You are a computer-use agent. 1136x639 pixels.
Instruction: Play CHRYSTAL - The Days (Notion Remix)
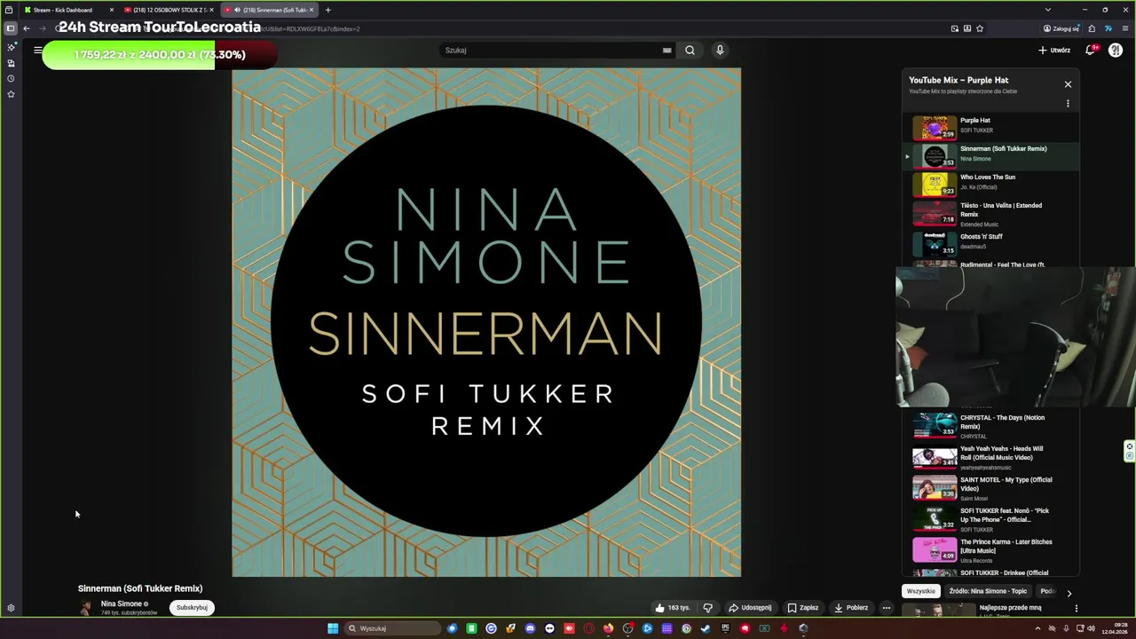[x=990, y=426]
